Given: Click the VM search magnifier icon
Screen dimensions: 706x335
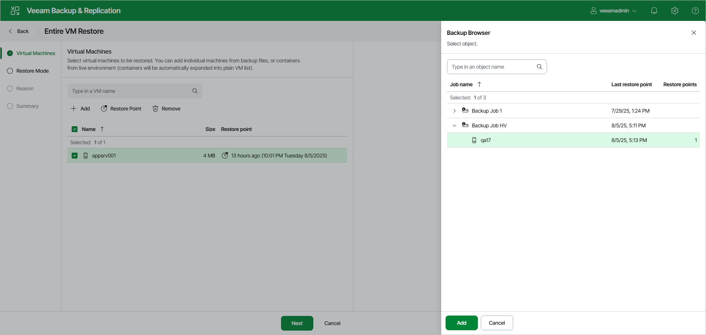Looking at the screenshot, I should (195, 91).
